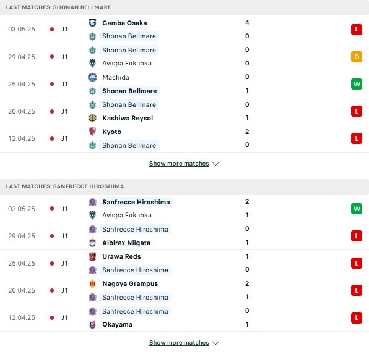The width and height of the screenshot is (369, 352).
Task: Click the Nagoya Grampus crest icon
Action: [x=92, y=283]
